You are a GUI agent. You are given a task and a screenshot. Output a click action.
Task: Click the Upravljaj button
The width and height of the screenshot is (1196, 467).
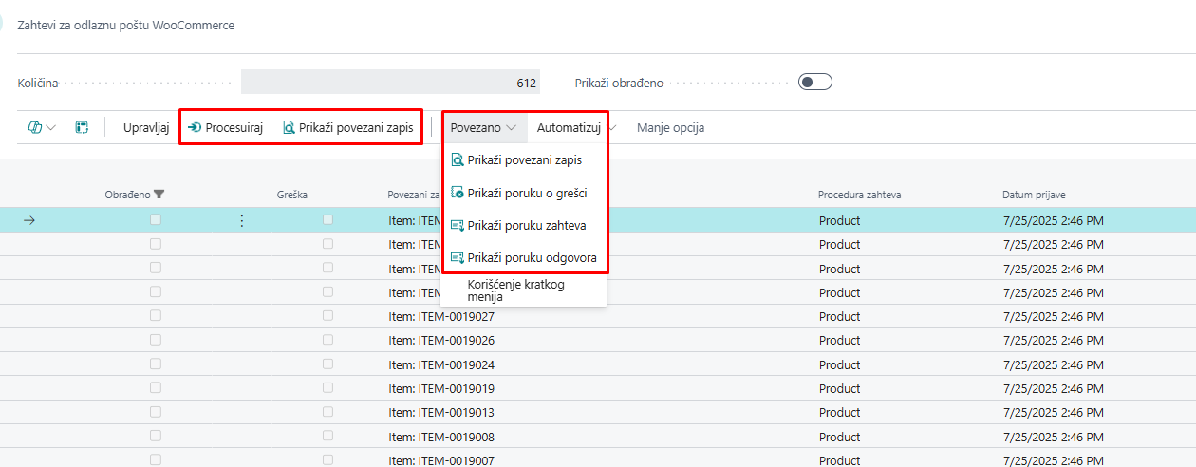pos(146,127)
